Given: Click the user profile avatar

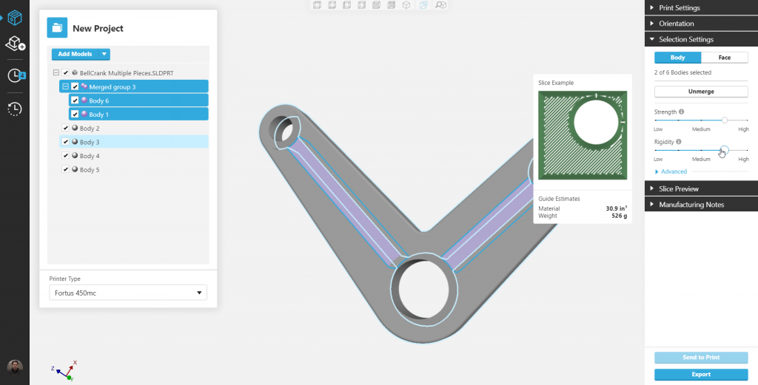Looking at the screenshot, I should point(15,367).
